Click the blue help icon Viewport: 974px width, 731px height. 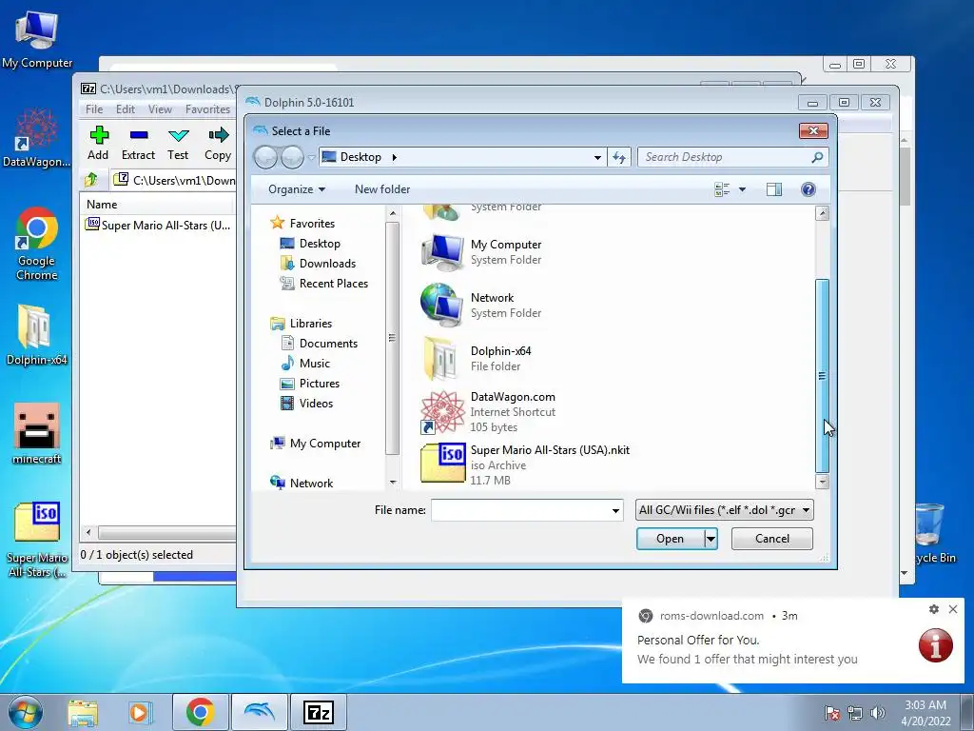[x=808, y=189]
